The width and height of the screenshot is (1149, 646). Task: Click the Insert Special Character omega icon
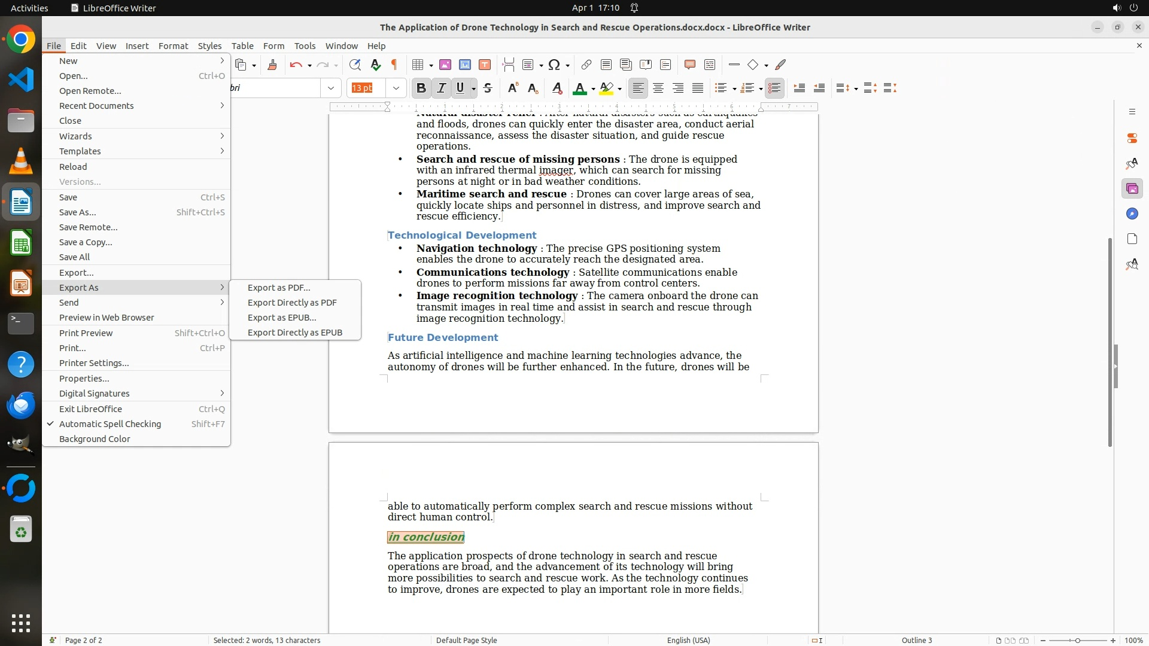(554, 65)
